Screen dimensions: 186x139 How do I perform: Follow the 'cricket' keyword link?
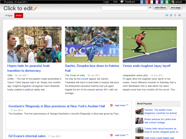84,79
